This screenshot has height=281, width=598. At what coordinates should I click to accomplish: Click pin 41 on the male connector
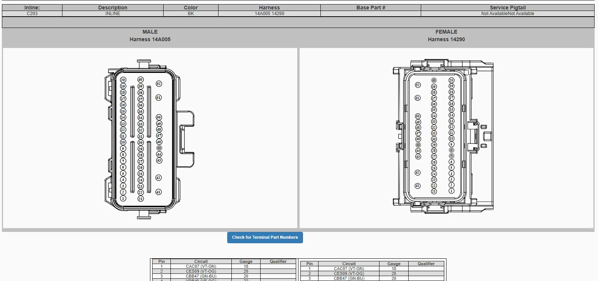tap(159, 192)
